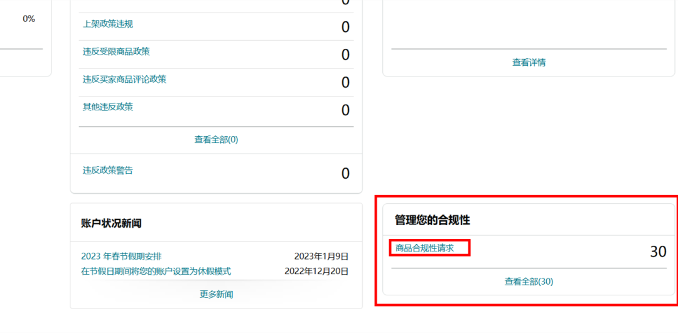This screenshot has width=678, height=333.
Task: Open the 休假模式 holiday account news link
Action: click(x=156, y=271)
